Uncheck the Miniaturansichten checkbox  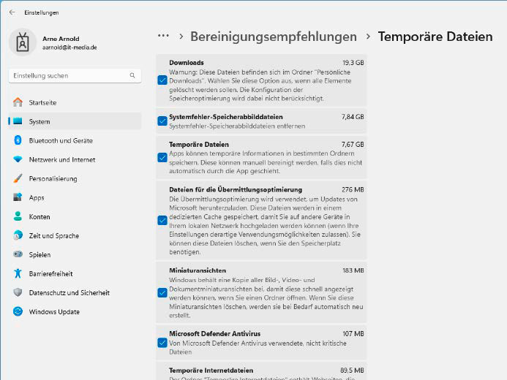pyautogui.click(x=162, y=293)
